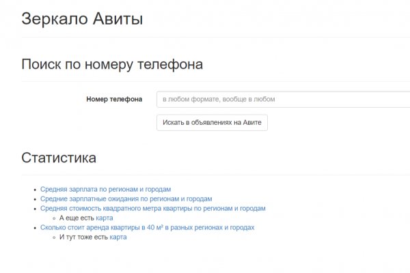The image size is (410, 273).
Task: Click the bullet before 'Сколько стоит аренда' item
Action: pyautogui.click(x=34, y=227)
